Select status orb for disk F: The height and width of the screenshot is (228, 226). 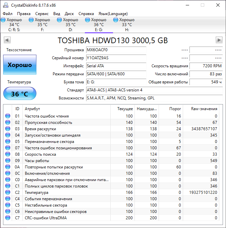(x=31, y=20)
